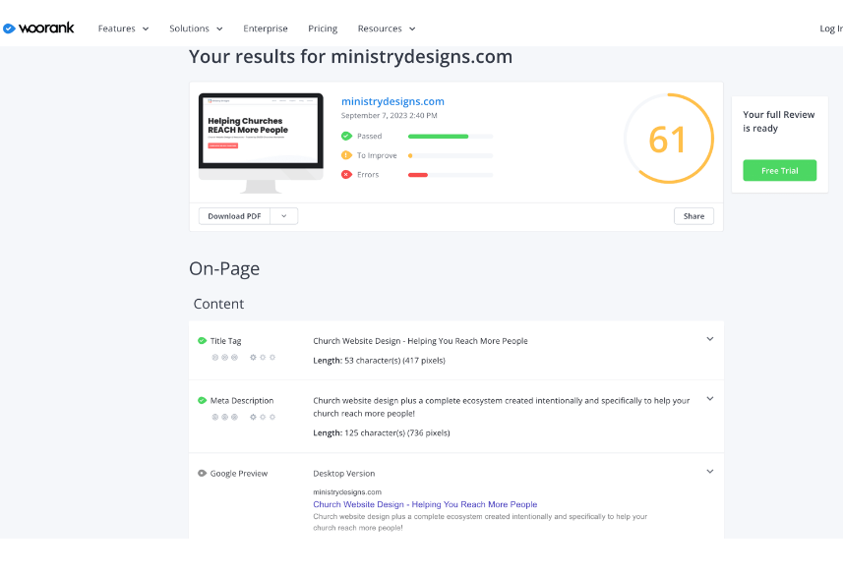Click the orange To Improve warning icon
843x573 pixels.
pyautogui.click(x=346, y=155)
